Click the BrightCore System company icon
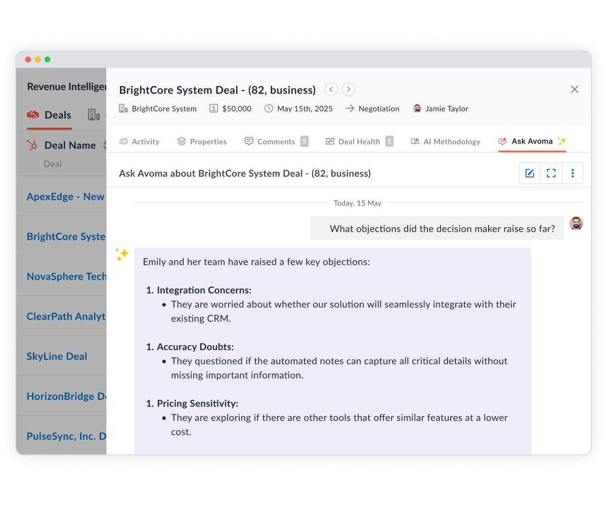Viewport: 607px width, 506px height. tap(123, 108)
